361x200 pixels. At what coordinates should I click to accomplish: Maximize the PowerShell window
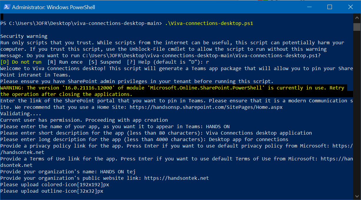[330, 7]
